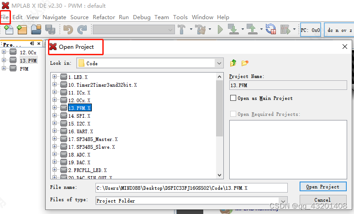Click the File name input field
This screenshot has width=354, height=214.
coord(191,188)
